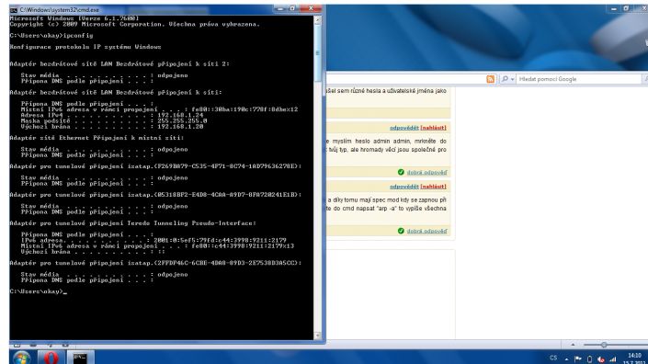The image size is (648, 364).
Task: Open the Action Center flag icon
Action: point(578,359)
